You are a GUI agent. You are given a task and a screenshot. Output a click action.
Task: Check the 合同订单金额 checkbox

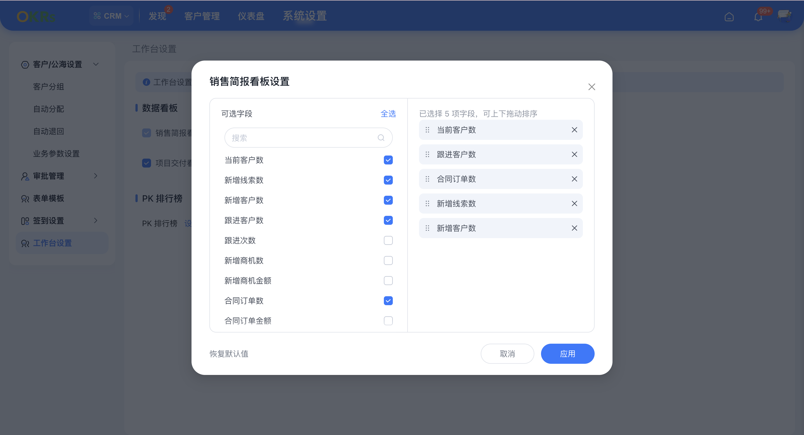pos(388,321)
